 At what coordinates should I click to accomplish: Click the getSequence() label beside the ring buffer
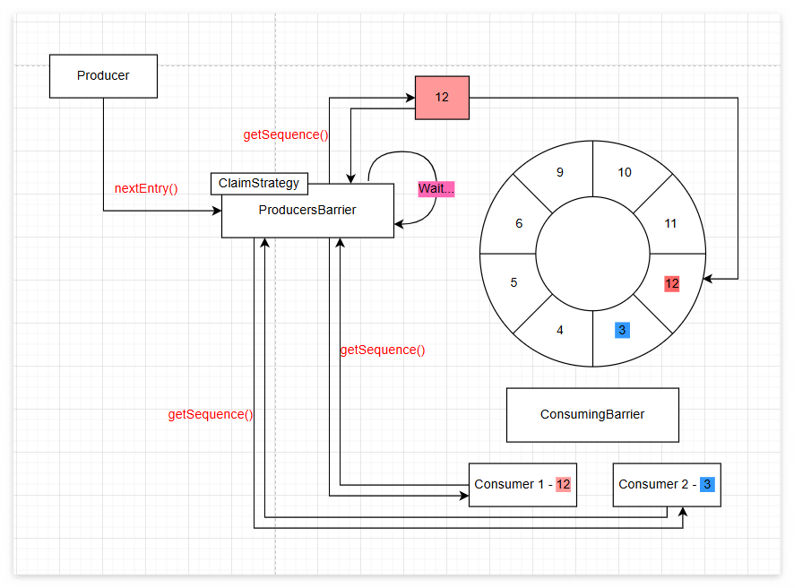pos(383,350)
